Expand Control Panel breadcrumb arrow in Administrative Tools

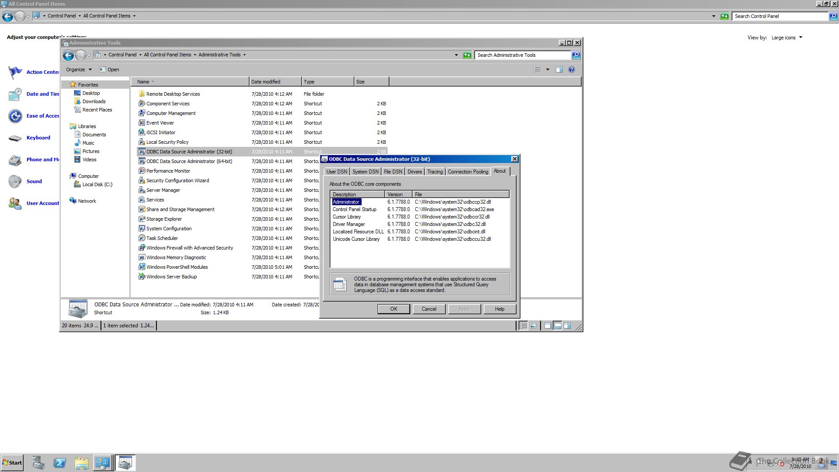[x=140, y=55]
